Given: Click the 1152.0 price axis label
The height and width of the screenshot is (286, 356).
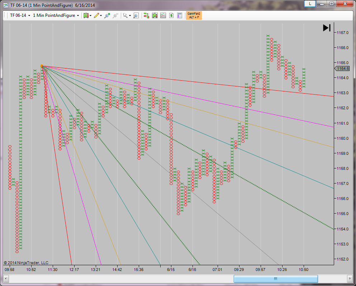Looking at the screenshot, I should pyautogui.click(x=343, y=259).
